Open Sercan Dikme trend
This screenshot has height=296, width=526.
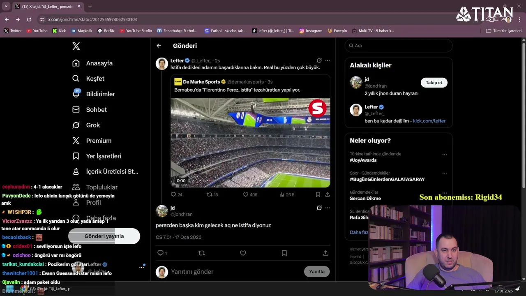click(x=365, y=199)
